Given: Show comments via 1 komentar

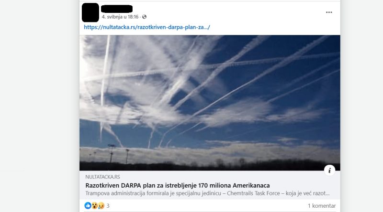Looking at the screenshot, I should click(x=322, y=206).
